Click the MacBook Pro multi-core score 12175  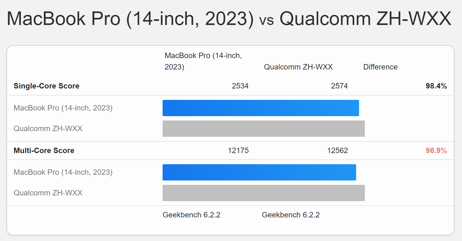click(238, 151)
